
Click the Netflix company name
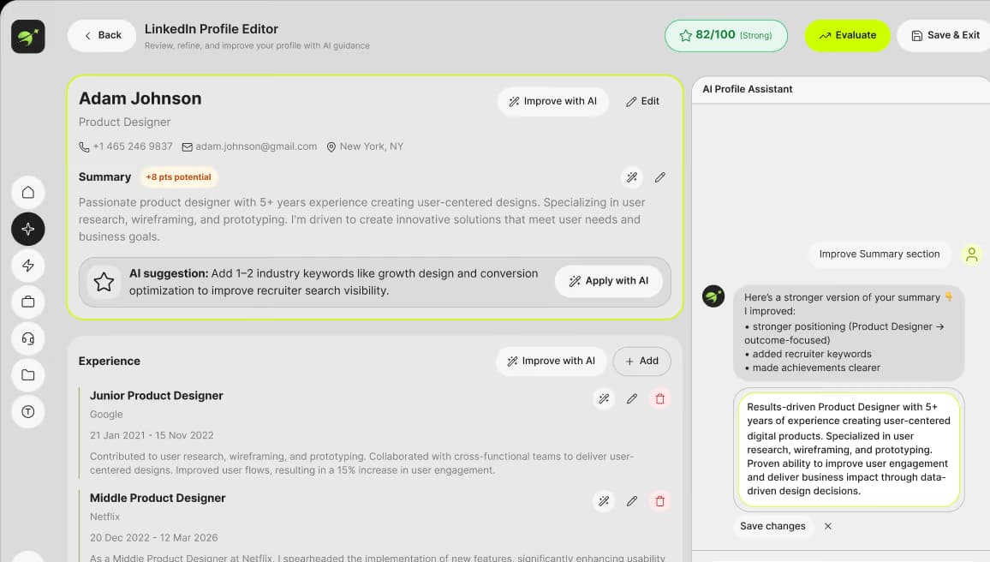tap(104, 517)
